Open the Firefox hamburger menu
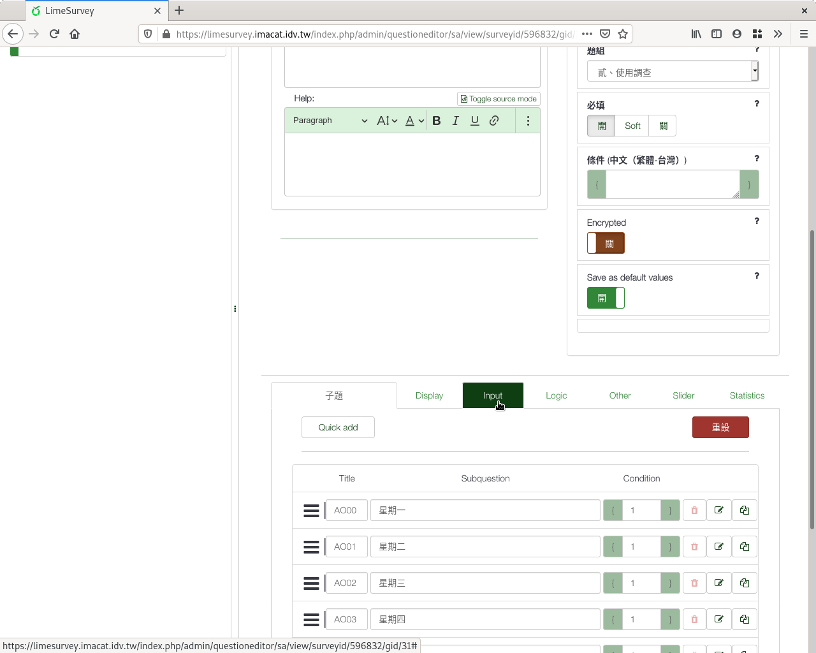Screen dimensions: 816x653 tap(803, 34)
